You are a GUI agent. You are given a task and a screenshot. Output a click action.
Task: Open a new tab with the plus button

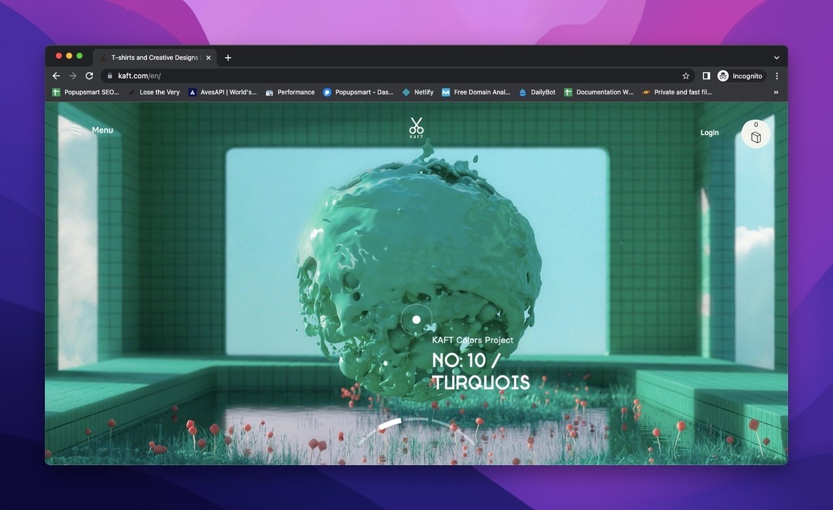[228, 58]
